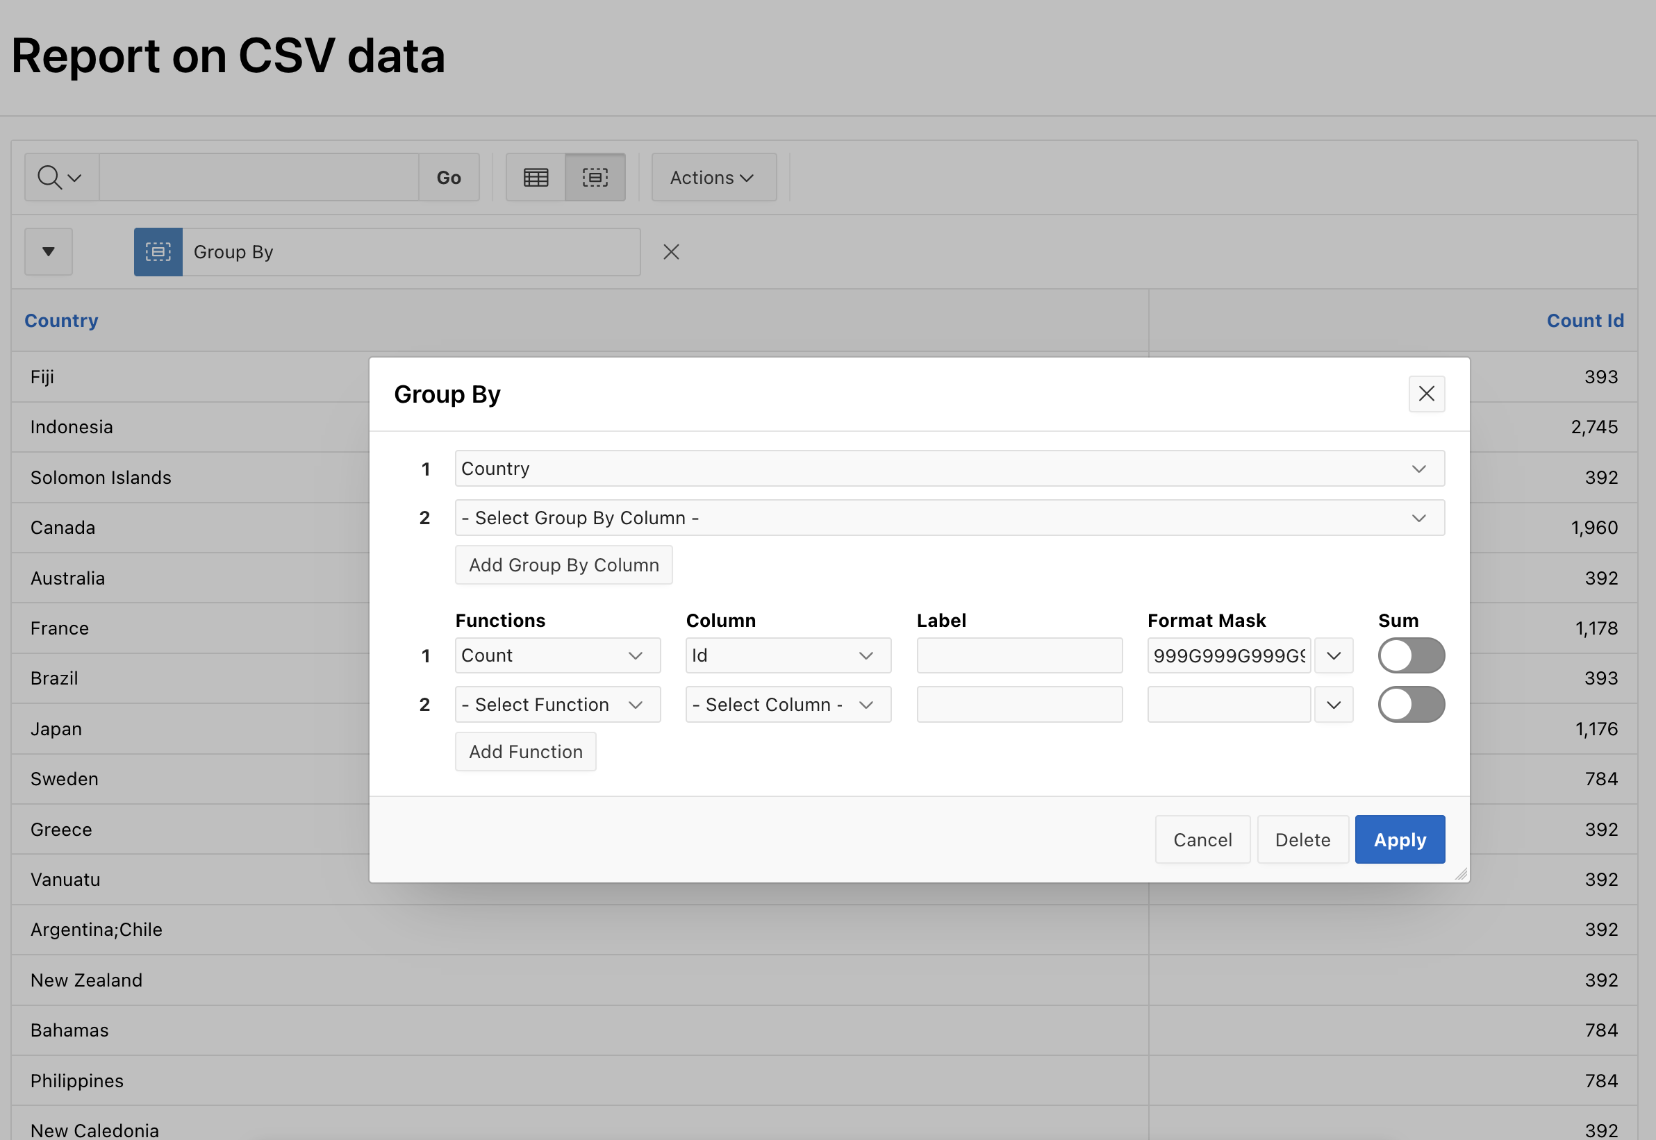This screenshot has width=1656, height=1140.
Task: Switch to Group By view icon
Action: tap(595, 177)
